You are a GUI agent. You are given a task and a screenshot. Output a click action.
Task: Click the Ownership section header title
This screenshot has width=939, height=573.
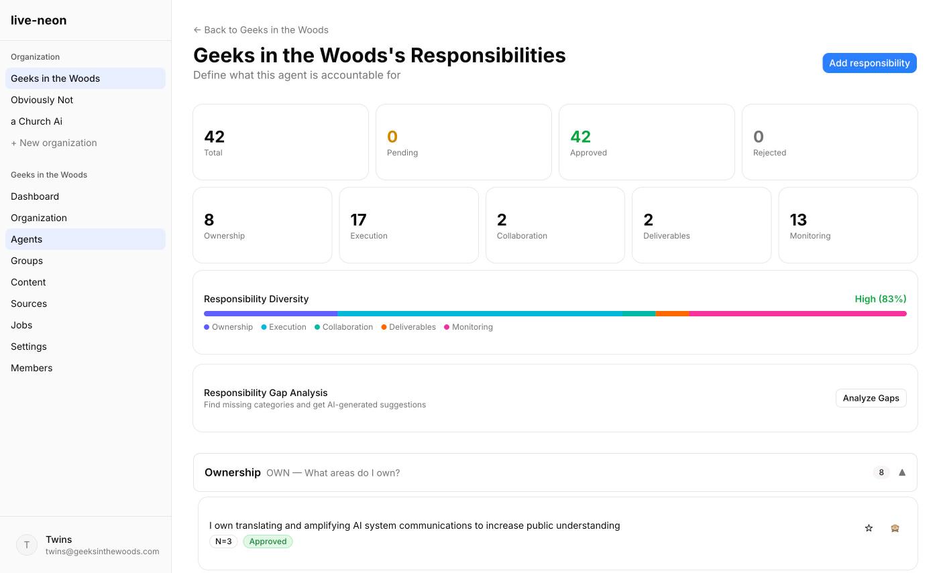pos(233,472)
